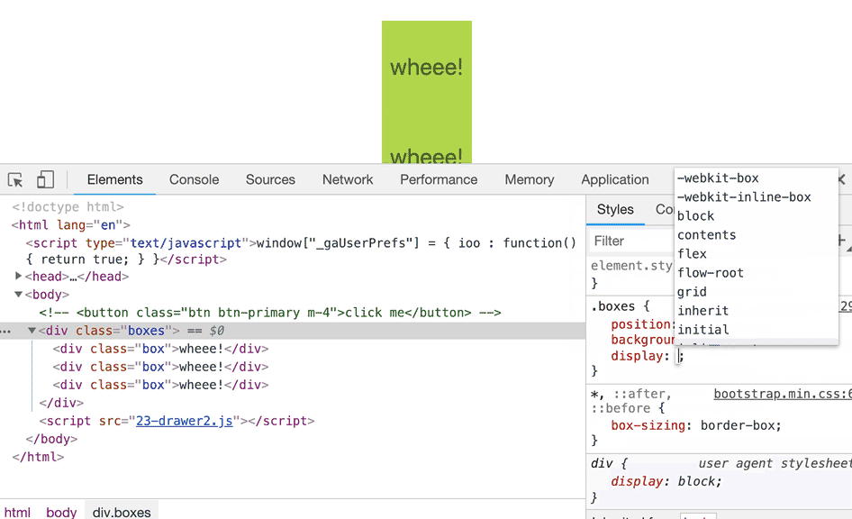Select the script src 23-drawer2.js line
This screenshot has height=519, width=852.
coord(177,421)
